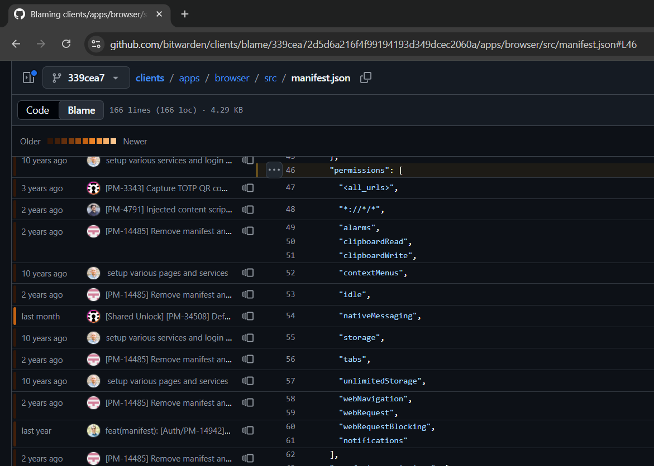This screenshot has height=466, width=654.
Task: View blame prior to PM-4791 change
Action: (248, 210)
